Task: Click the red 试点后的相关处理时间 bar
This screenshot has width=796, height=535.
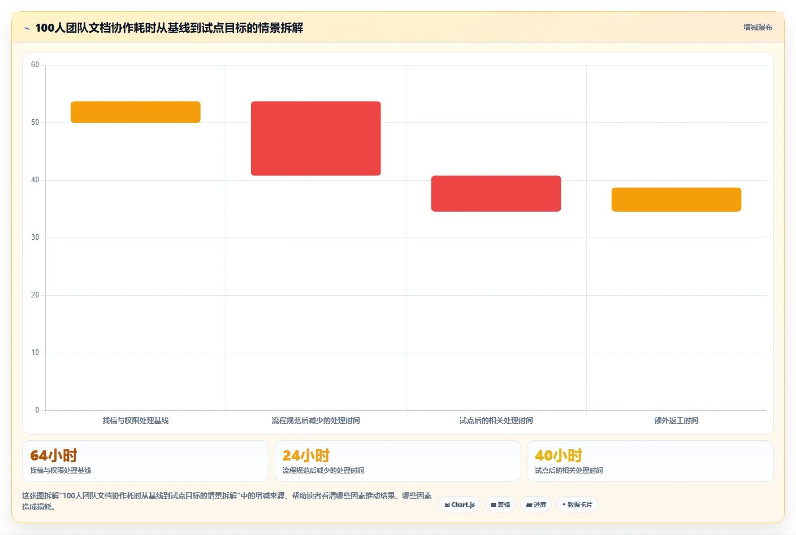Action: click(496, 194)
